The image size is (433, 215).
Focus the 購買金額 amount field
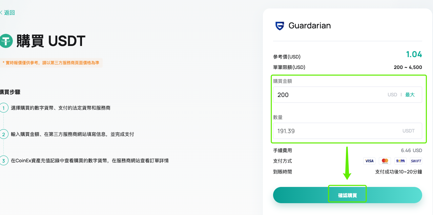(348, 95)
